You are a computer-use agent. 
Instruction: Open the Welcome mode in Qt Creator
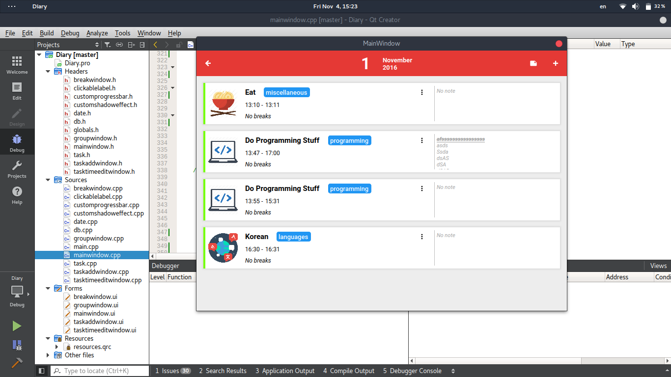(17, 65)
